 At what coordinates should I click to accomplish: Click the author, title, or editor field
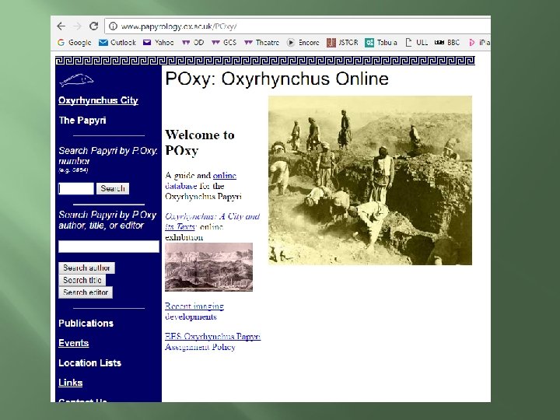coord(109,247)
